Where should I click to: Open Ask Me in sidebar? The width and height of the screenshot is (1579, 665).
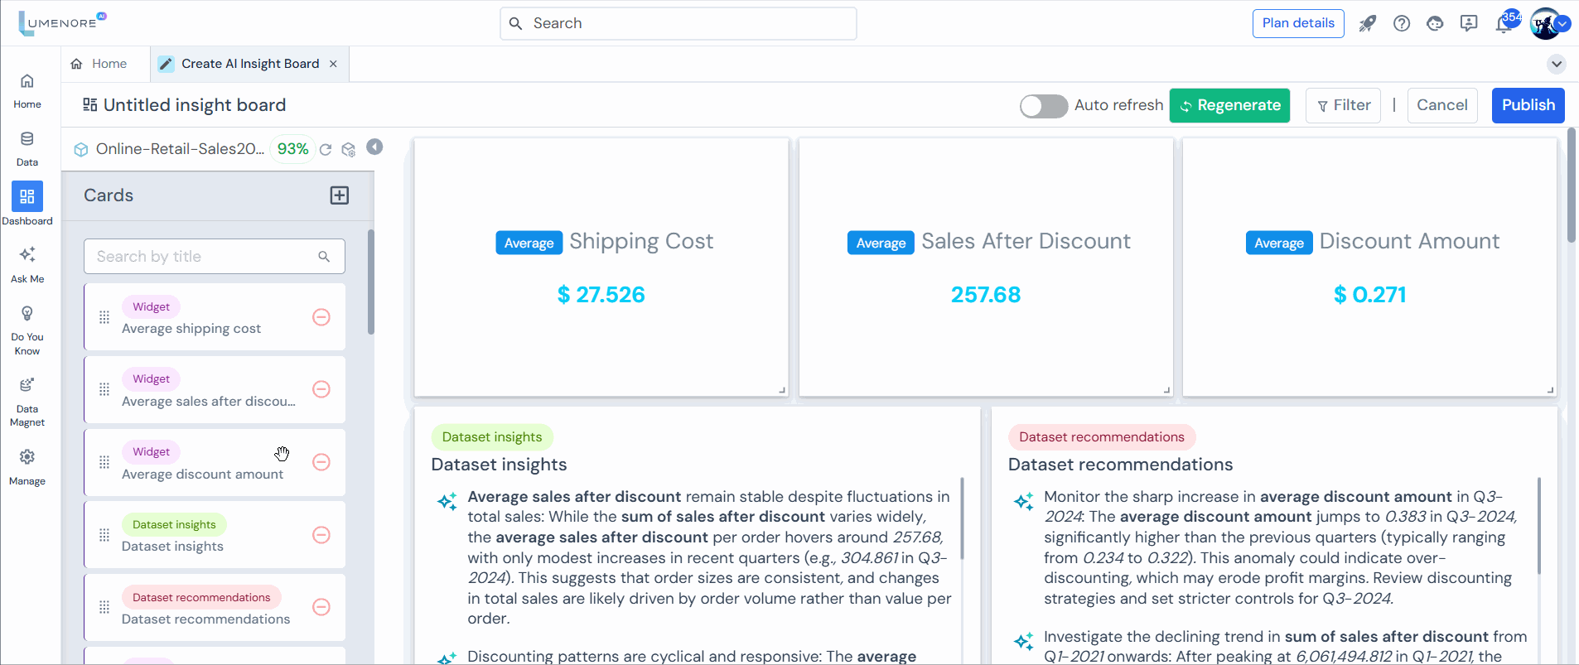pyautogui.click(x=27, y=263)
